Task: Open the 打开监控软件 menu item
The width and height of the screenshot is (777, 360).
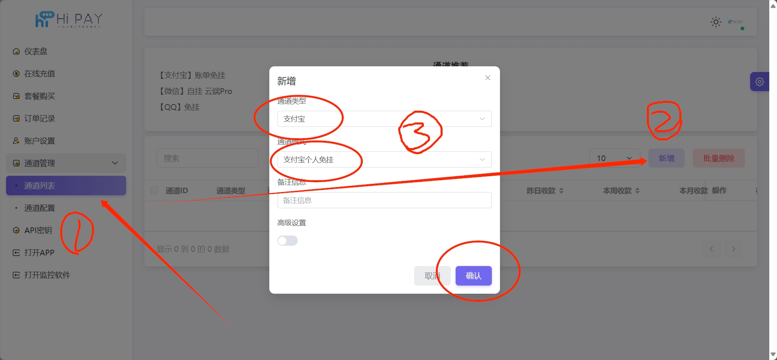Action: 66,275
